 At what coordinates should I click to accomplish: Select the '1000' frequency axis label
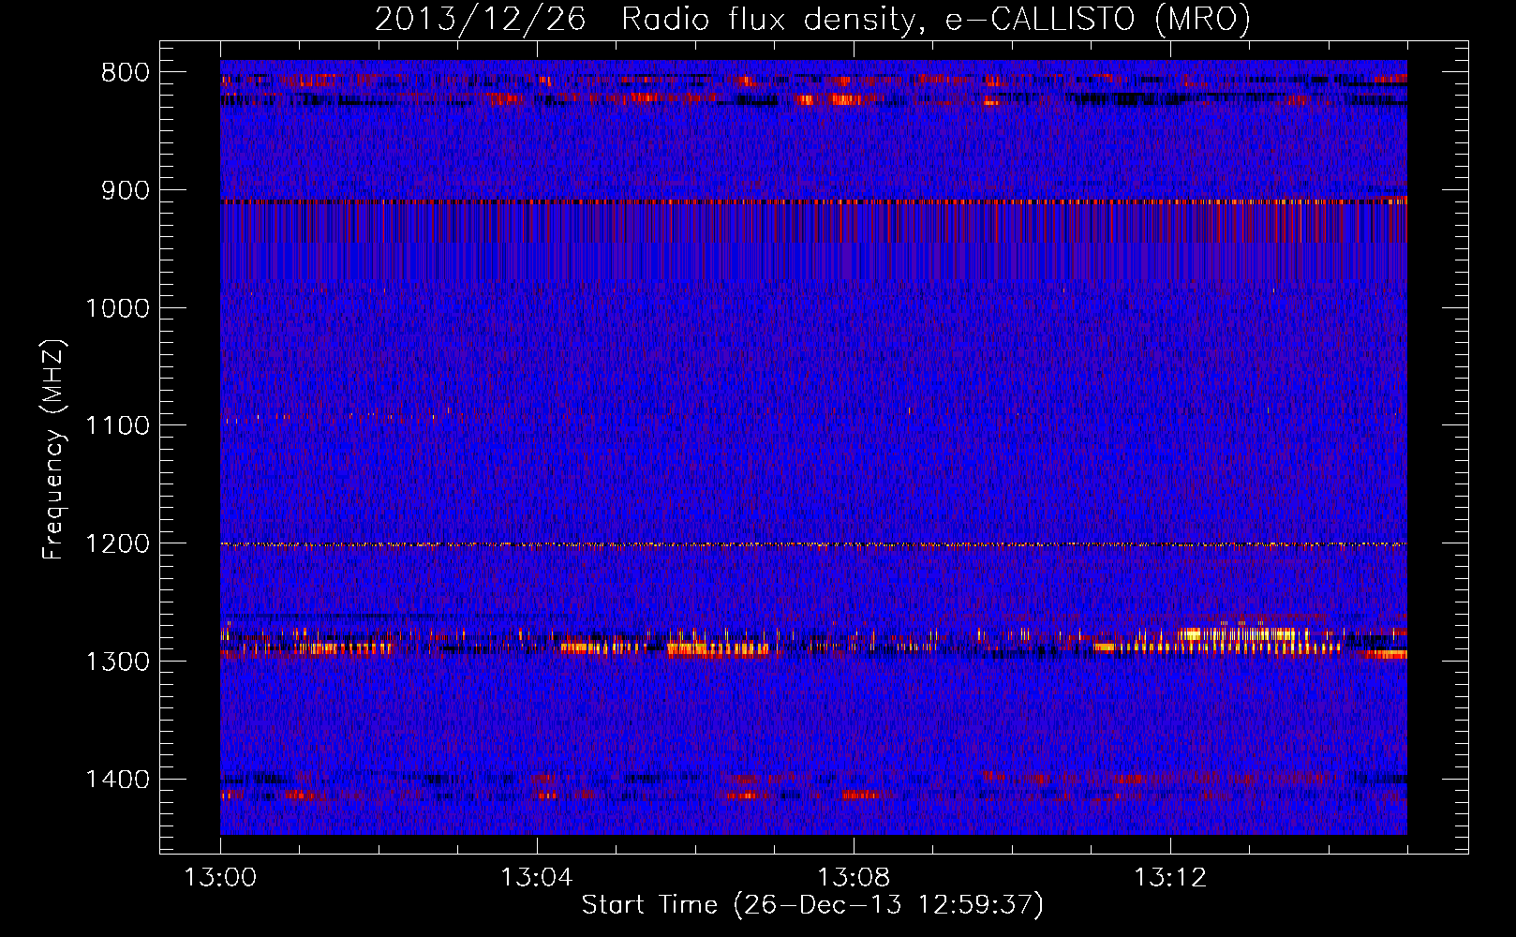[x=117, y=308]
